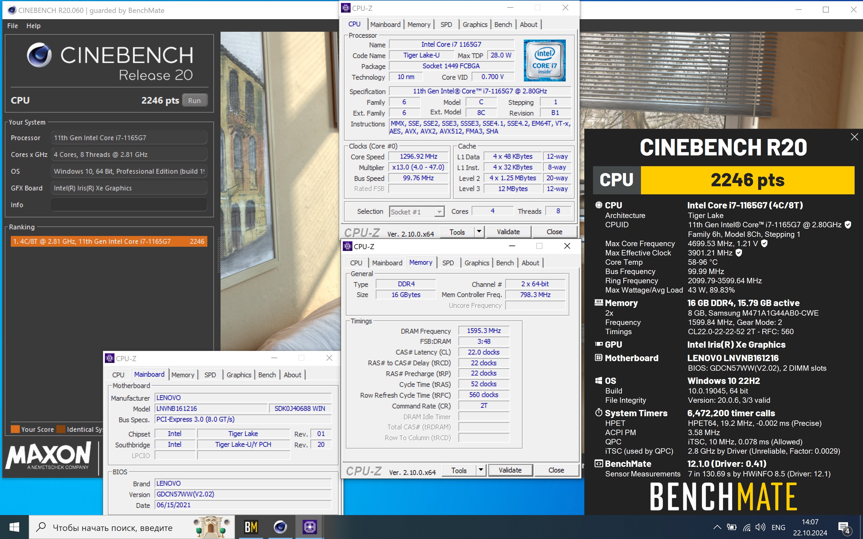Viewport: 863px width, 539px height.
Task: Open SPD tab in Memory CPU-Z window
Action: point(448,263)
